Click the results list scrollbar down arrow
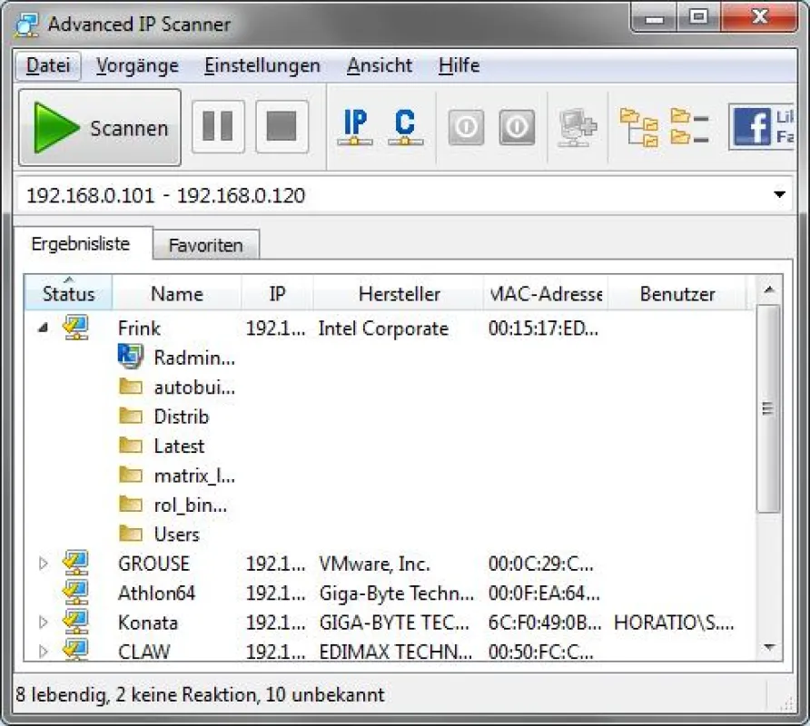This screenshot has width=810, height=726. (x=768, y=647)
